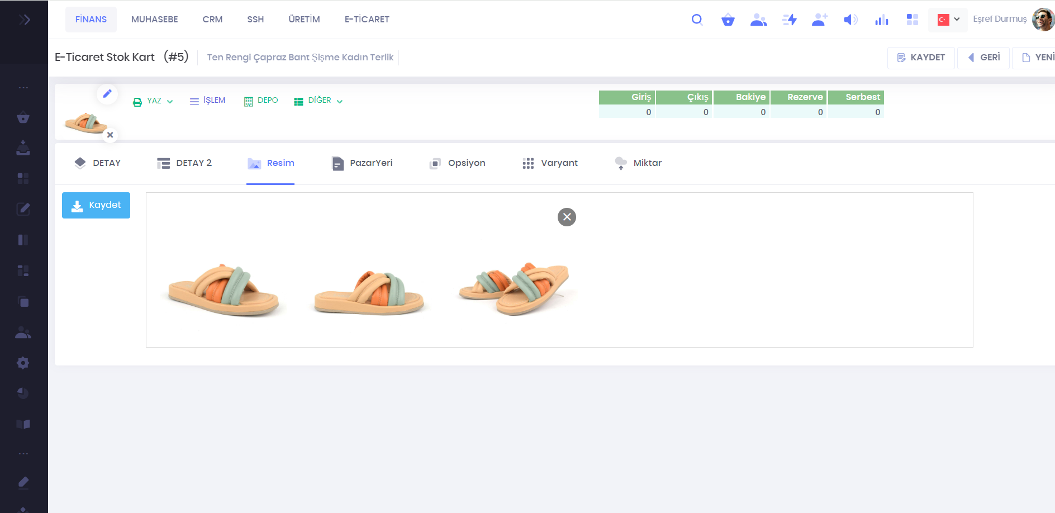The width and height of the screenshot is (1055, 513).
Task: Open the PazarYeri tab
Action: tap(362, 163)
